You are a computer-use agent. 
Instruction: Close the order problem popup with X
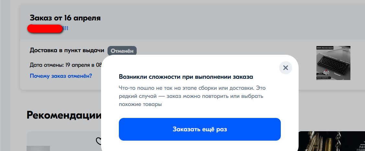pyautogui.click(x=285, y=68)
